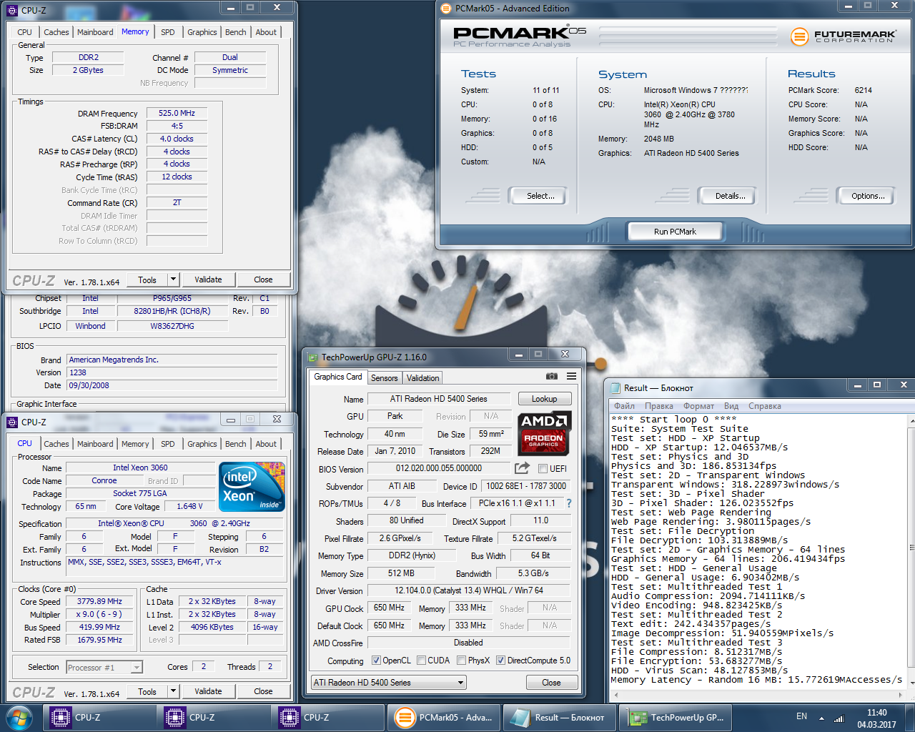Click the Driver Version field in GPU-Z
915x732 pixels.
468,590
